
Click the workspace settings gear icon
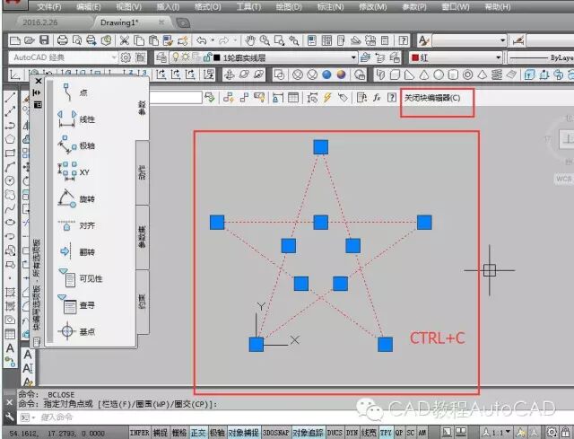pos(126,57)
